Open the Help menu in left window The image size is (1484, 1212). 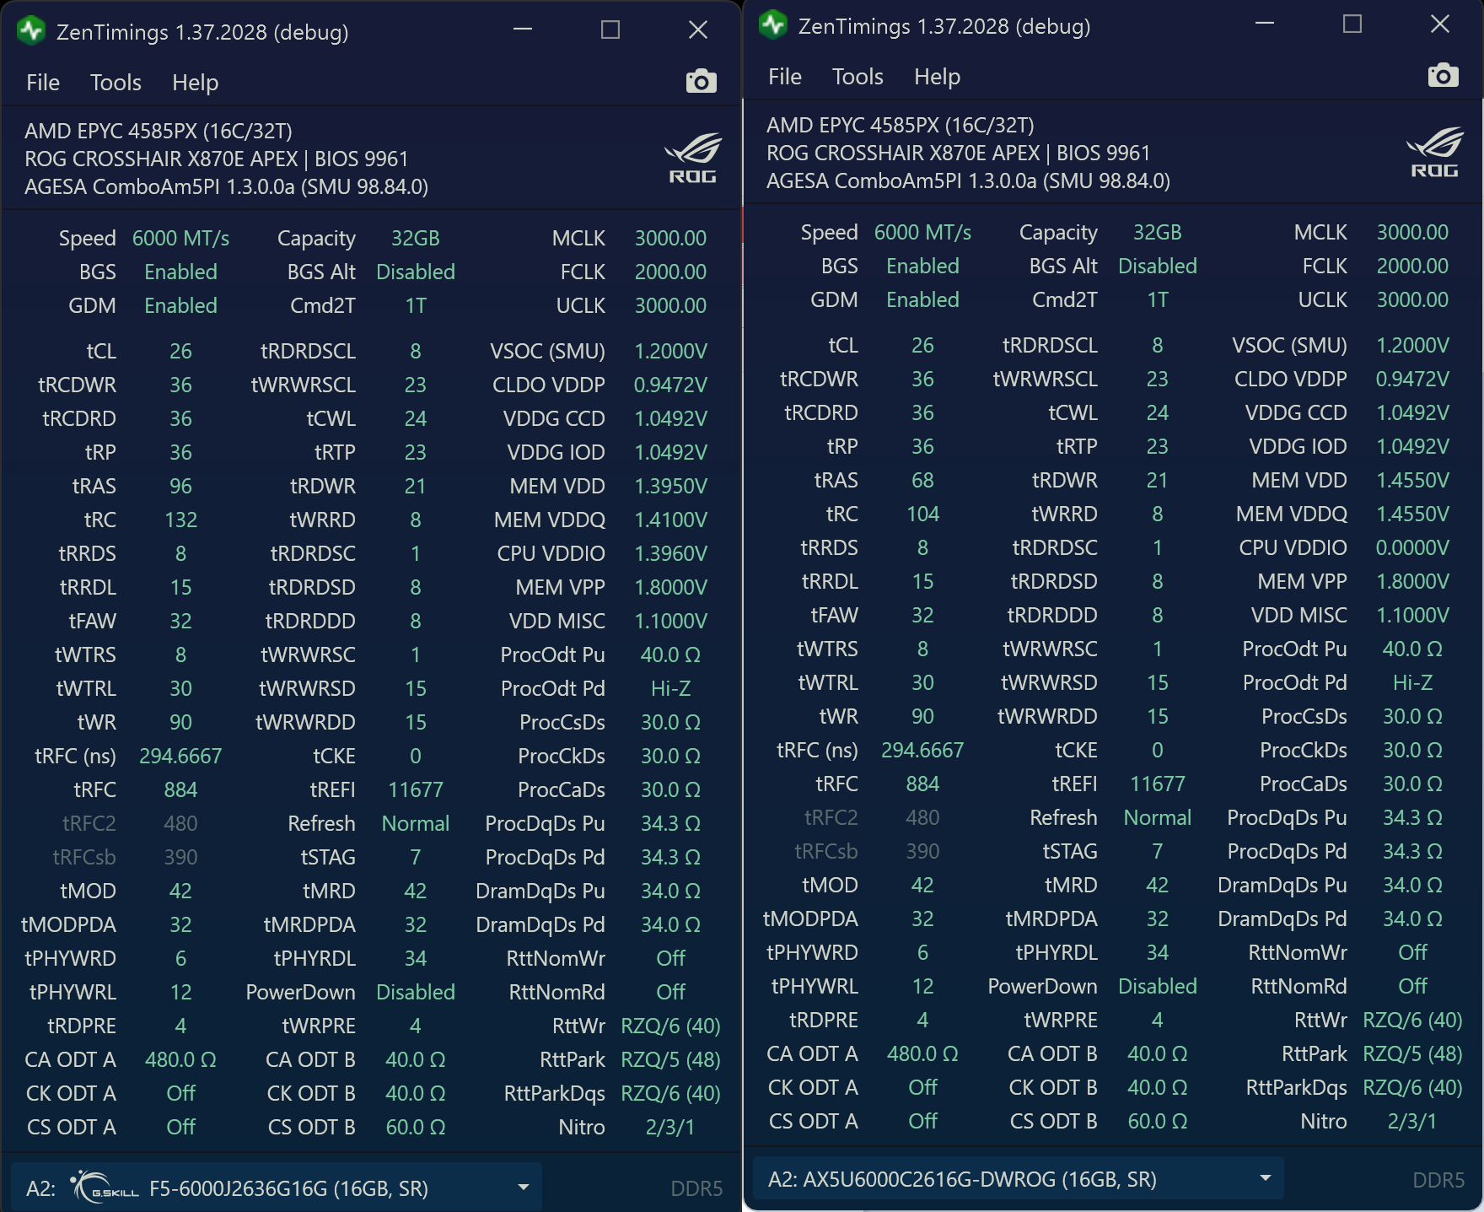coord(196,83)
